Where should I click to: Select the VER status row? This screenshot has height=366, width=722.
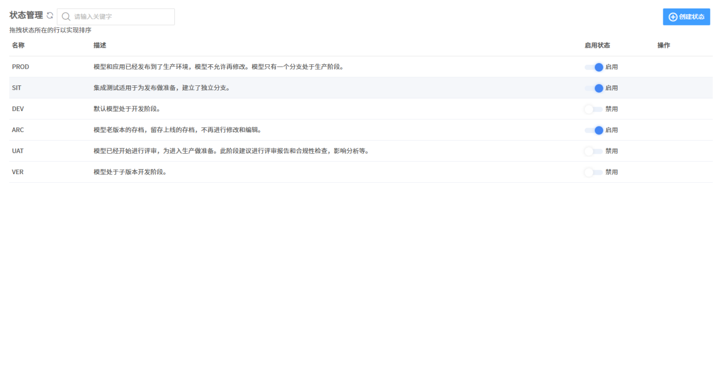pyautogui.click(x=361, y=172)
